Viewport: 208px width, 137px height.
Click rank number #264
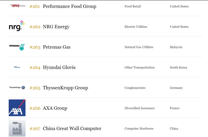coord(35,67)
